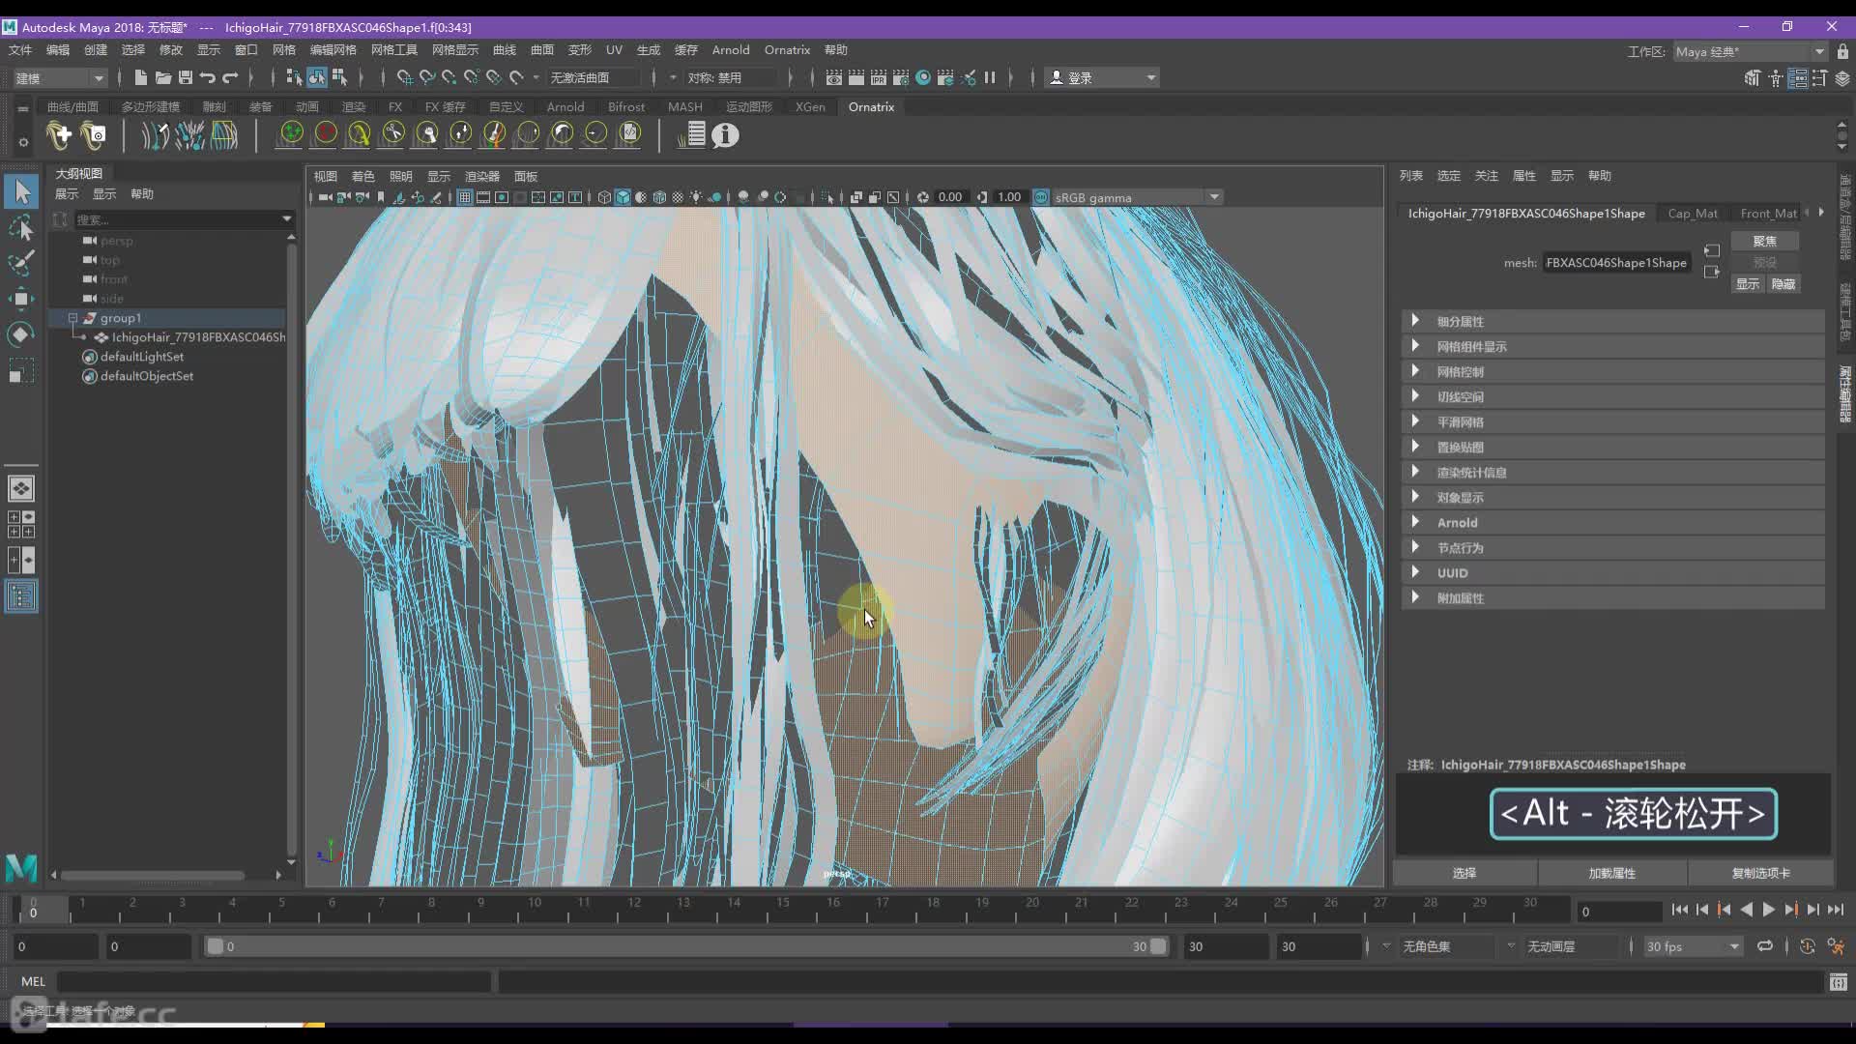Click the 选择 button at panel bottom
The height and width of the screenshot is (1044, 1856).
tap(1464, 873)
